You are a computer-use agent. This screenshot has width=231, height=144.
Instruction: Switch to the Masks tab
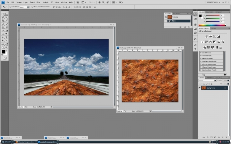point(213,28)
